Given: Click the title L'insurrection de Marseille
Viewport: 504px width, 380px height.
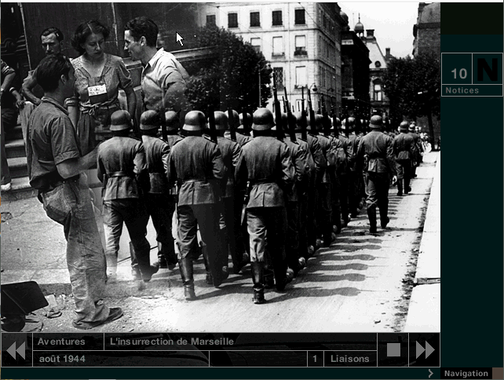Looking at the screenshot, I should click(x=172, y=342).
